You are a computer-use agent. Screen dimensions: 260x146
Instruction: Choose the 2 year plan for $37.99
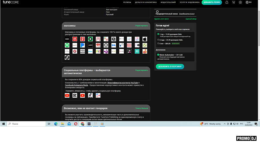pos(158,40)
